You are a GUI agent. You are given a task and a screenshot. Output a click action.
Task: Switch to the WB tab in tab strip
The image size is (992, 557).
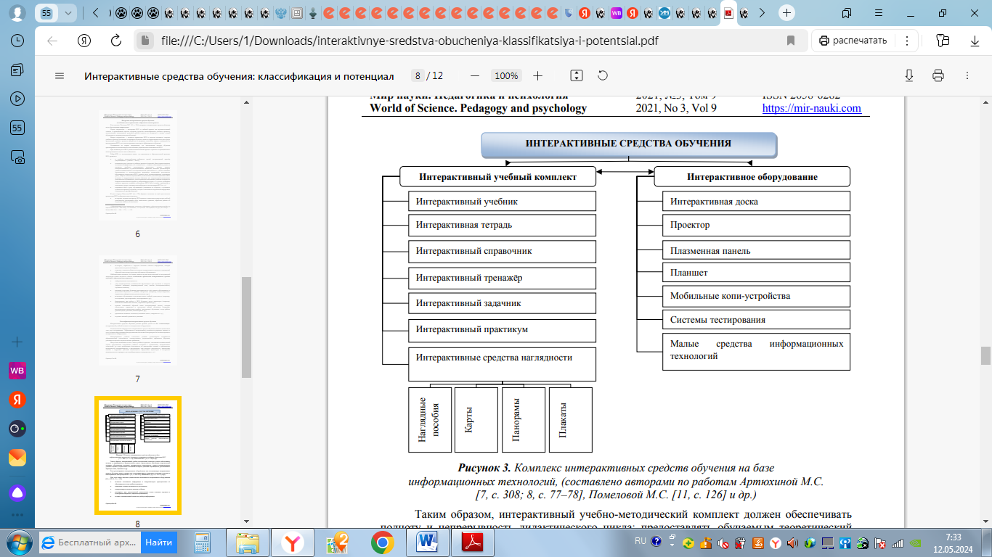point(617,13)
